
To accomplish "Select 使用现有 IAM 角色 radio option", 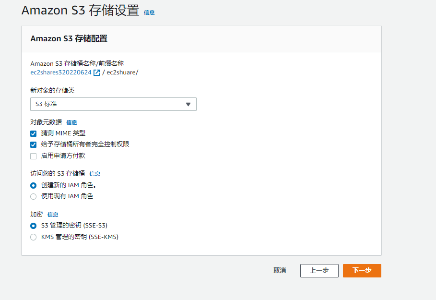I will click(34, 196).
